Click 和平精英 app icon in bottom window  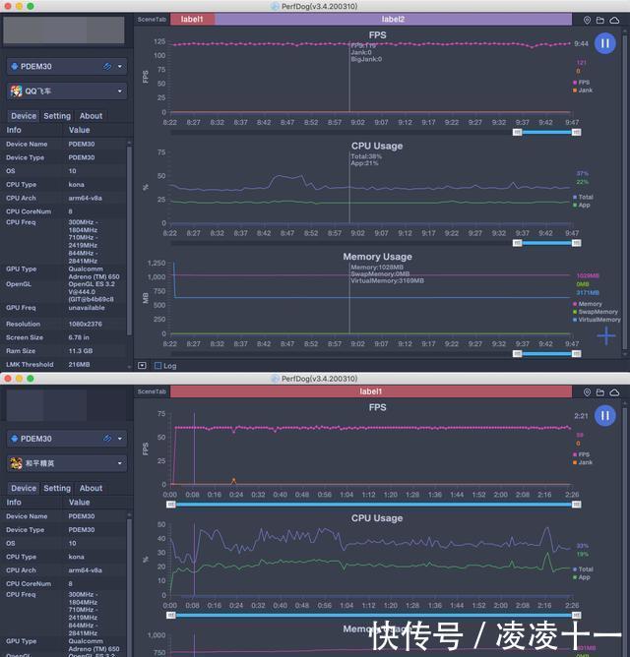point(17,463)
